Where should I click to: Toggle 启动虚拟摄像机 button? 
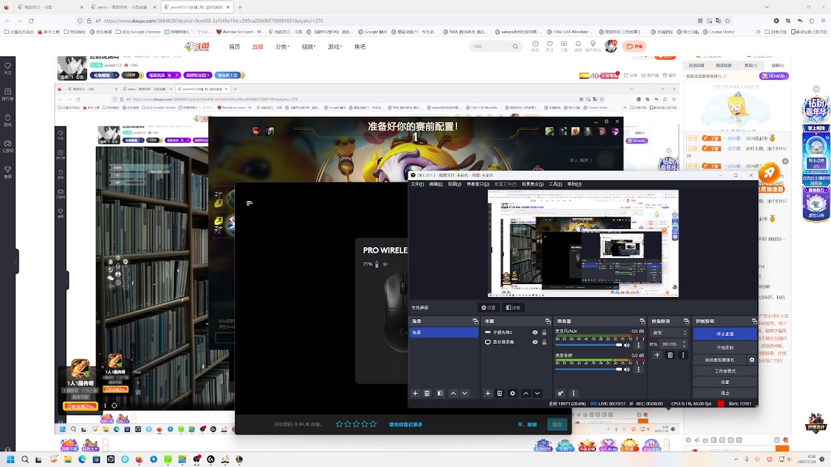(x=719, y=360)
